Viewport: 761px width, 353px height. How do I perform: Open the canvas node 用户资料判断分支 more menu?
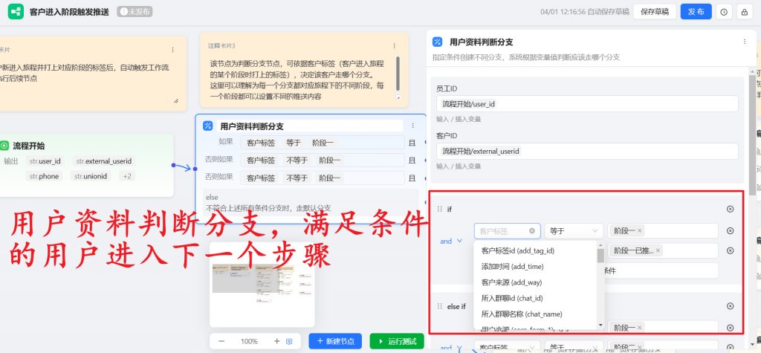point(412,126)
